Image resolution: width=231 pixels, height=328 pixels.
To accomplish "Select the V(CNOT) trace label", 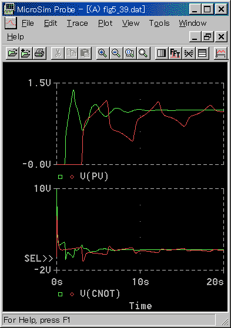I will pos(100,294).
